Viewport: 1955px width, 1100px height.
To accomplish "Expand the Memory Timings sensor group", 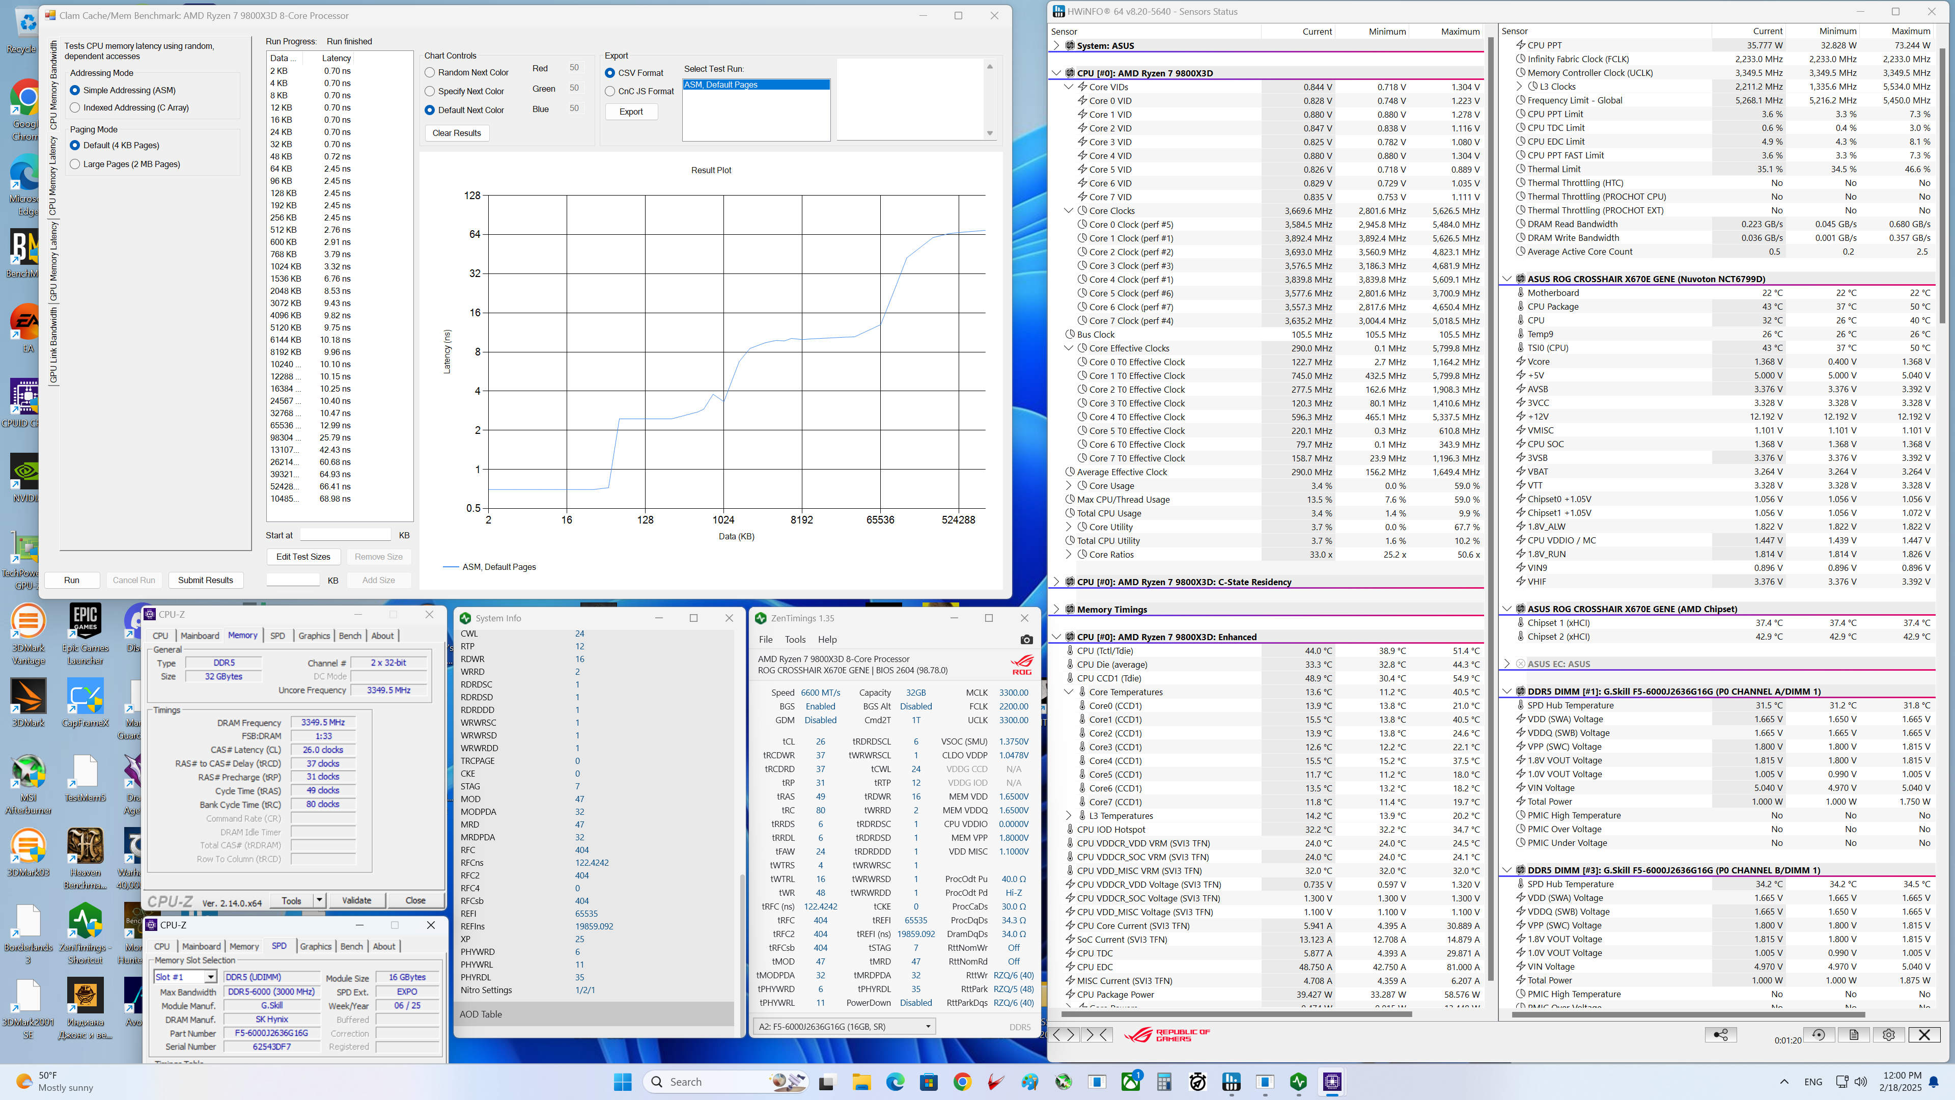I will pos(1056,610).
